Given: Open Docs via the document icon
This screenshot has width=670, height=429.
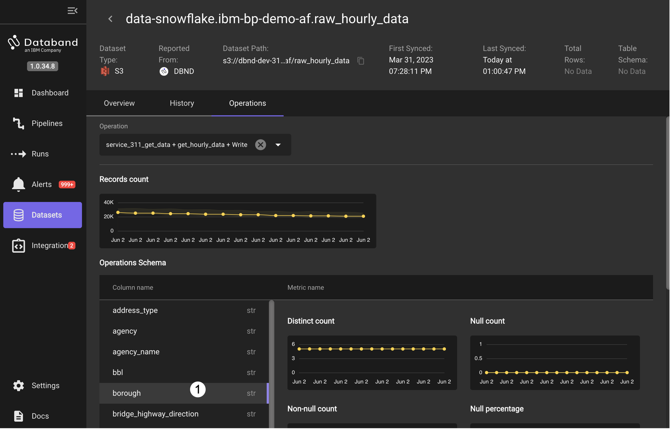Looking at the screenshot, I should click(18, 416).
